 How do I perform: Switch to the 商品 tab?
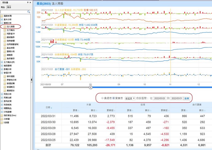tap(3, 6)
